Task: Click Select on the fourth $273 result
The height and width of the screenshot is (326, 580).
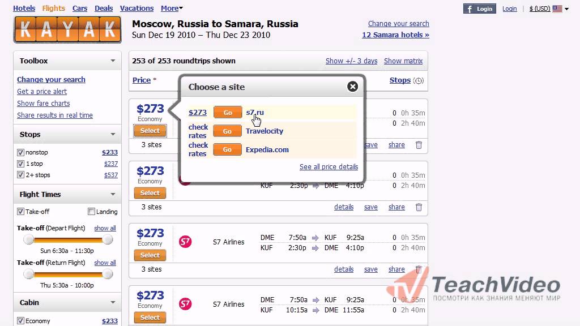Action: tap(150, 317)
